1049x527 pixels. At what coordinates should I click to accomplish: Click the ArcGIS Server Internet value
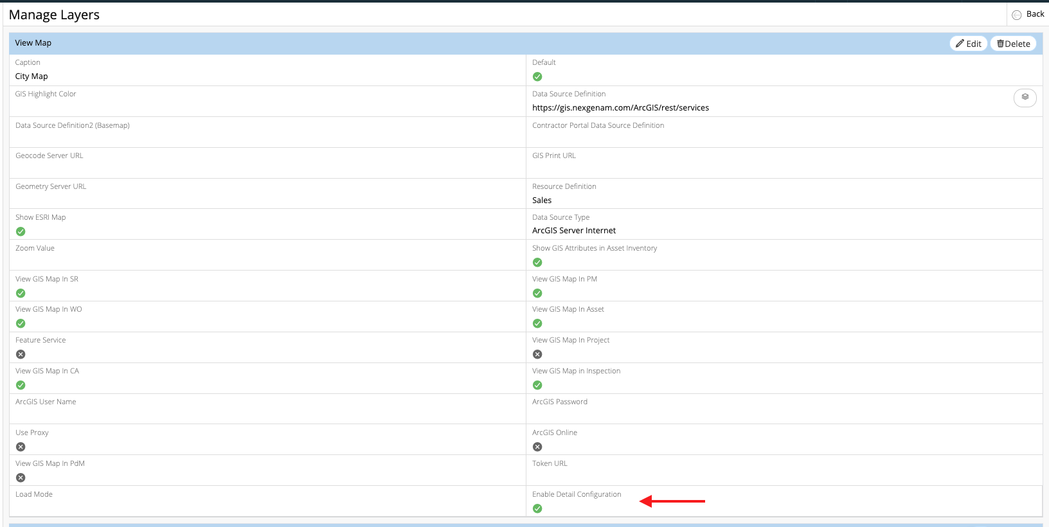574,231
